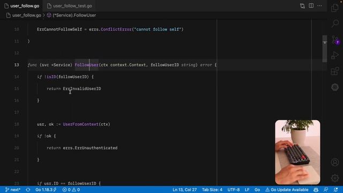Click the Copilot status icon

coord(316,190)
